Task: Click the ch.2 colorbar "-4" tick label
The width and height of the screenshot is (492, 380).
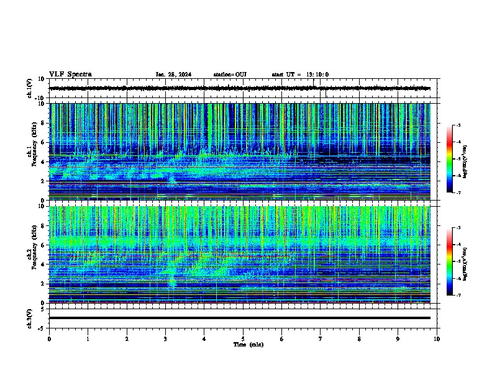Action: (458, 245)
